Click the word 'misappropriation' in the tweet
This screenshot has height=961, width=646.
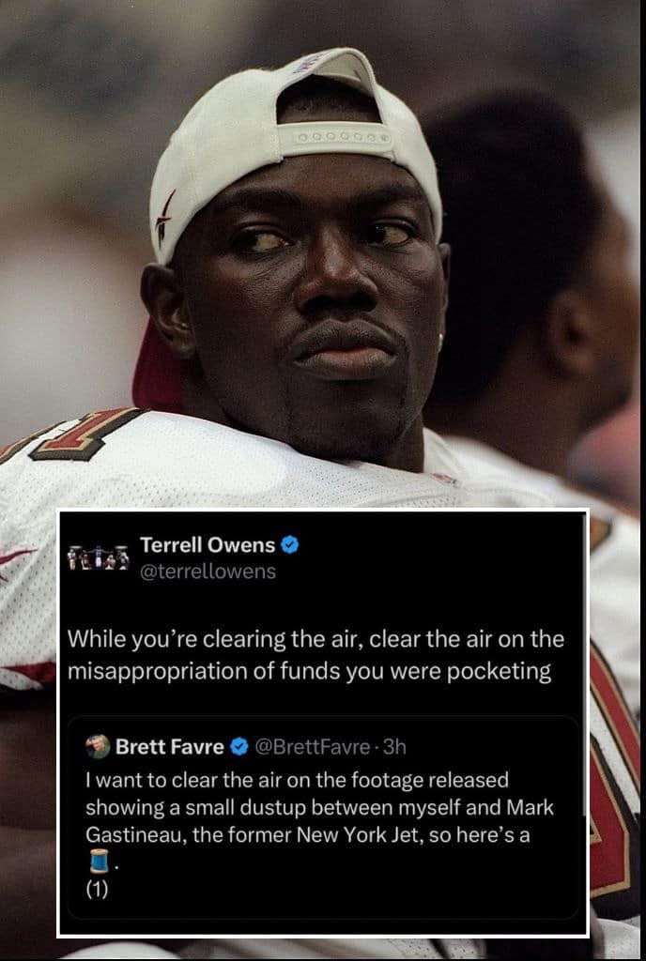pos(157,672)
